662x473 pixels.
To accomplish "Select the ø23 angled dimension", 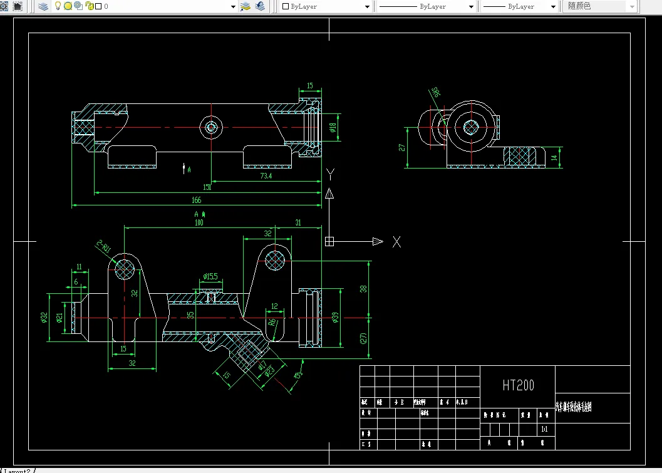I will coord(269,372).
